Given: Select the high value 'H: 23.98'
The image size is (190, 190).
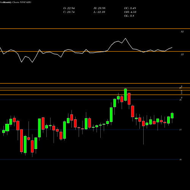Looking at the screenshot, I should pos(100,8).
